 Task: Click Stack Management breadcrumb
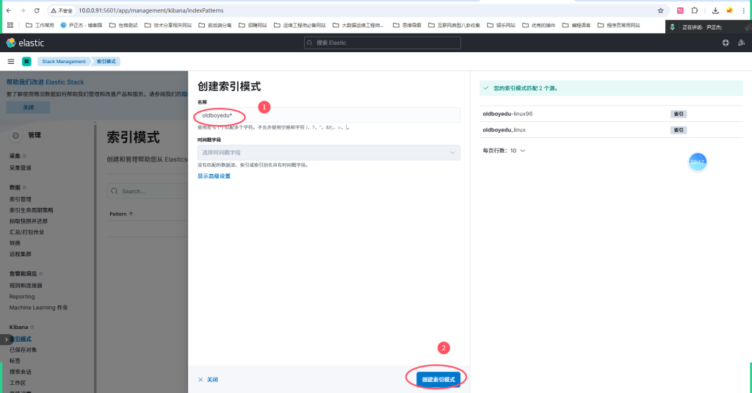pyautogui.click(x=64, y=62)
